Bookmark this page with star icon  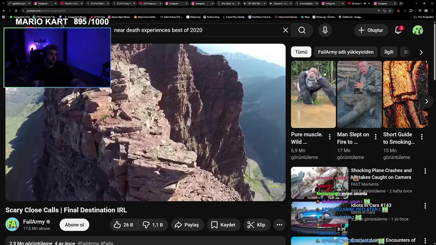click(390, 11)
